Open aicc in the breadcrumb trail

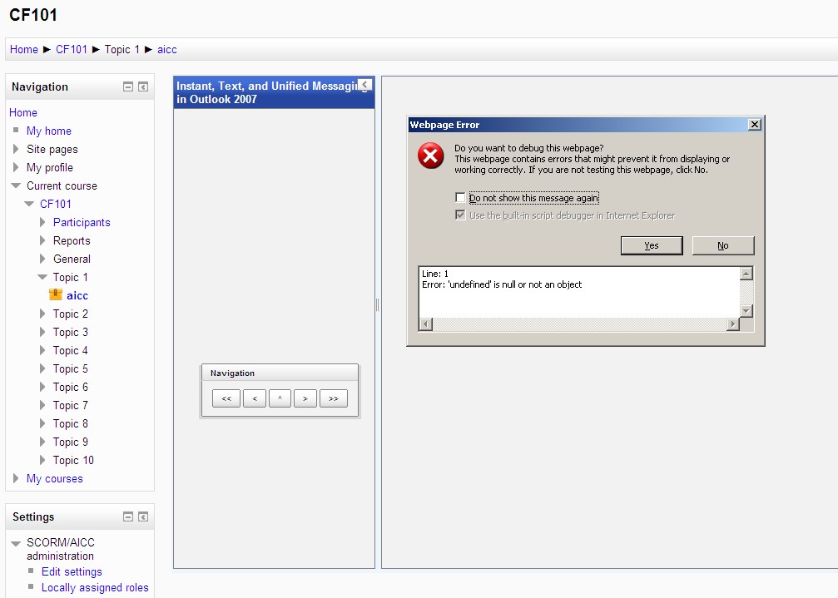point(166,49)
